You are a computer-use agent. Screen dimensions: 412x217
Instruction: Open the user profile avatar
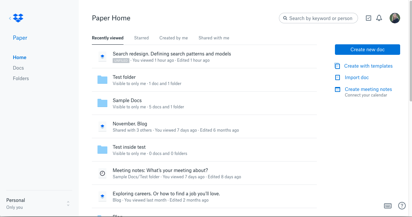point(395,18)
